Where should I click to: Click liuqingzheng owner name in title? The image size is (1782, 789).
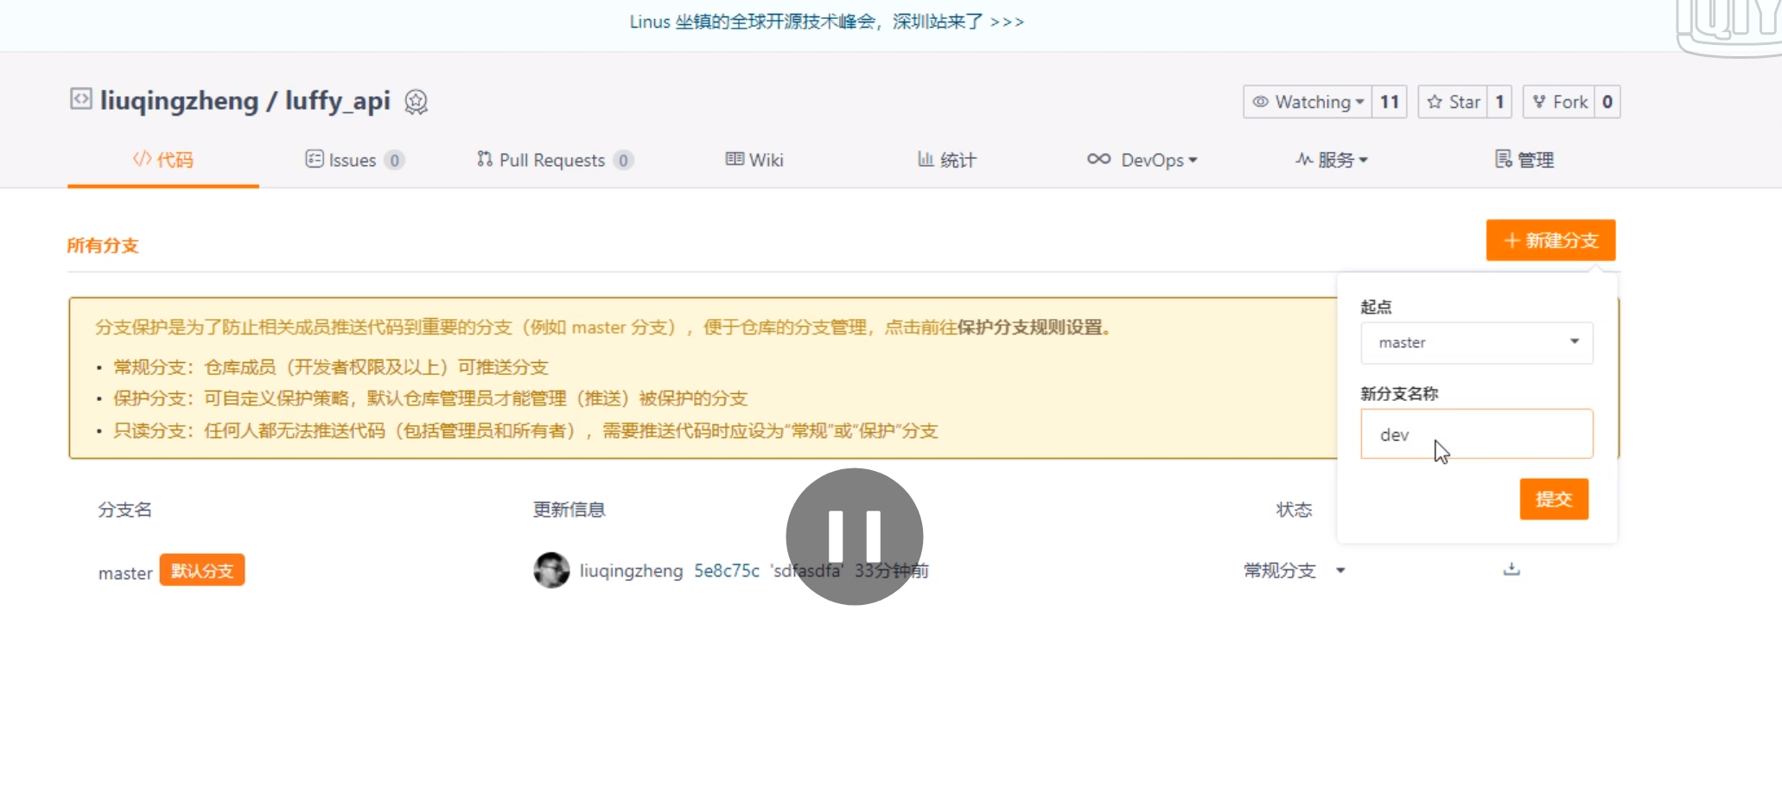[x=179, y=101]
